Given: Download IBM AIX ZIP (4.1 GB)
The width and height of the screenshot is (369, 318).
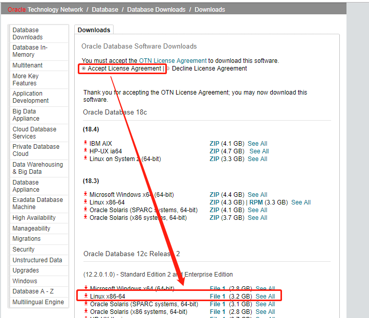Looking at the screenshot, I should click(214, 144).
